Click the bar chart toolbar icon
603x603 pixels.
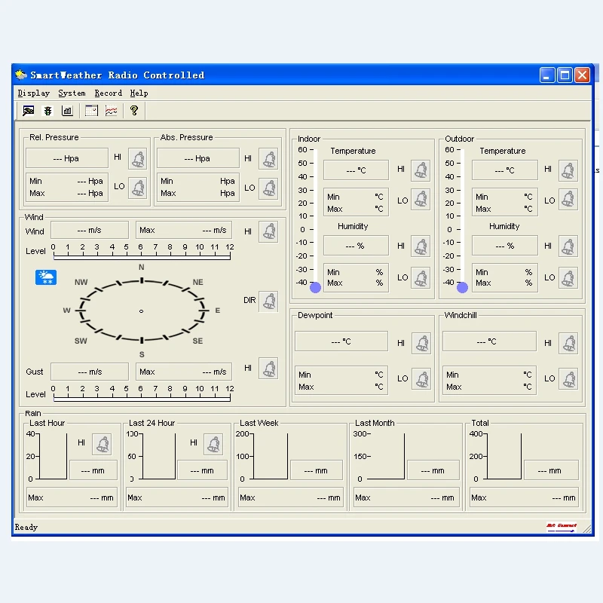tap(67, 111)
